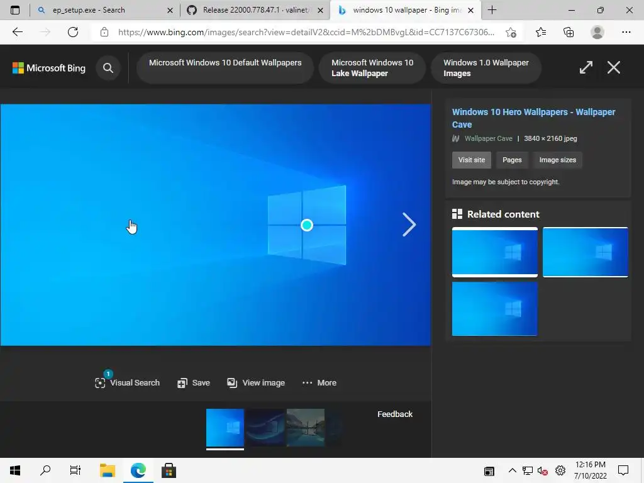644x483 pixels.
Task: Open the Edge tab actions menu icon
Action: pyautogui.click(x=15, y=10)
